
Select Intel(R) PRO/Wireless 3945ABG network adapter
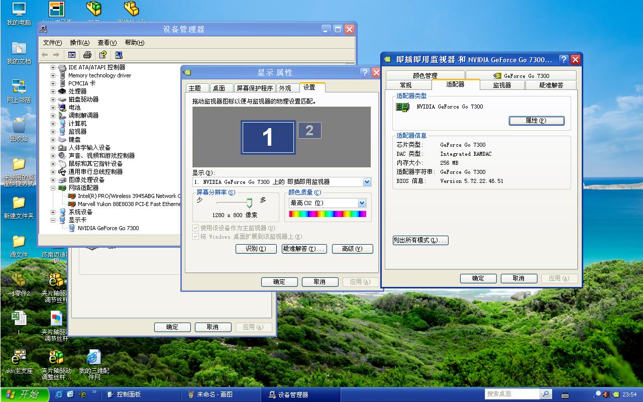coord(129,196)
